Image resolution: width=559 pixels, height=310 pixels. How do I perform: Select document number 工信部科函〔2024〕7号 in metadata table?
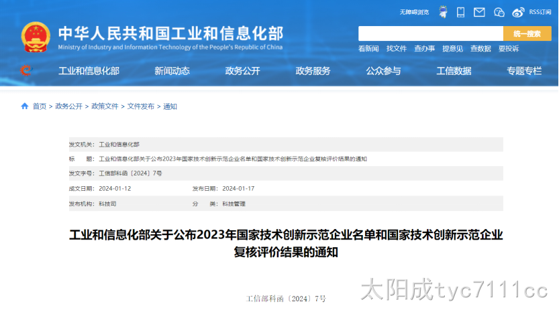pyautogui.click(x=130, y=173)
